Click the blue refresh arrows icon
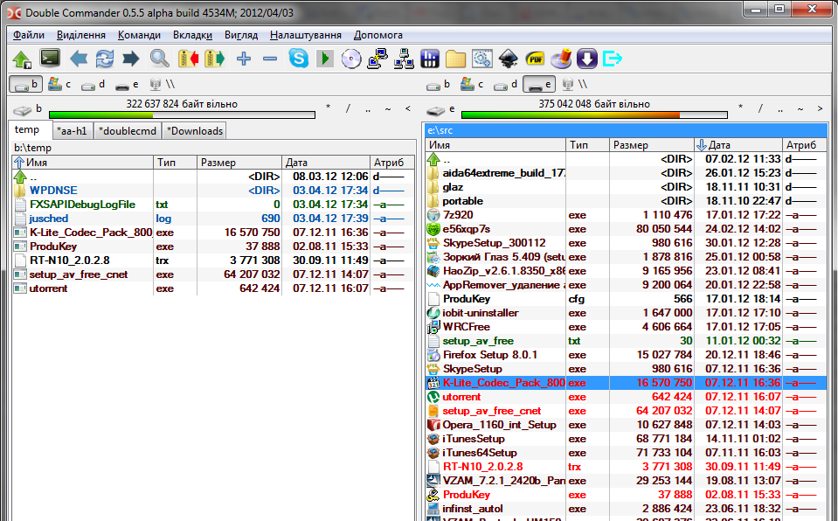 105,59
